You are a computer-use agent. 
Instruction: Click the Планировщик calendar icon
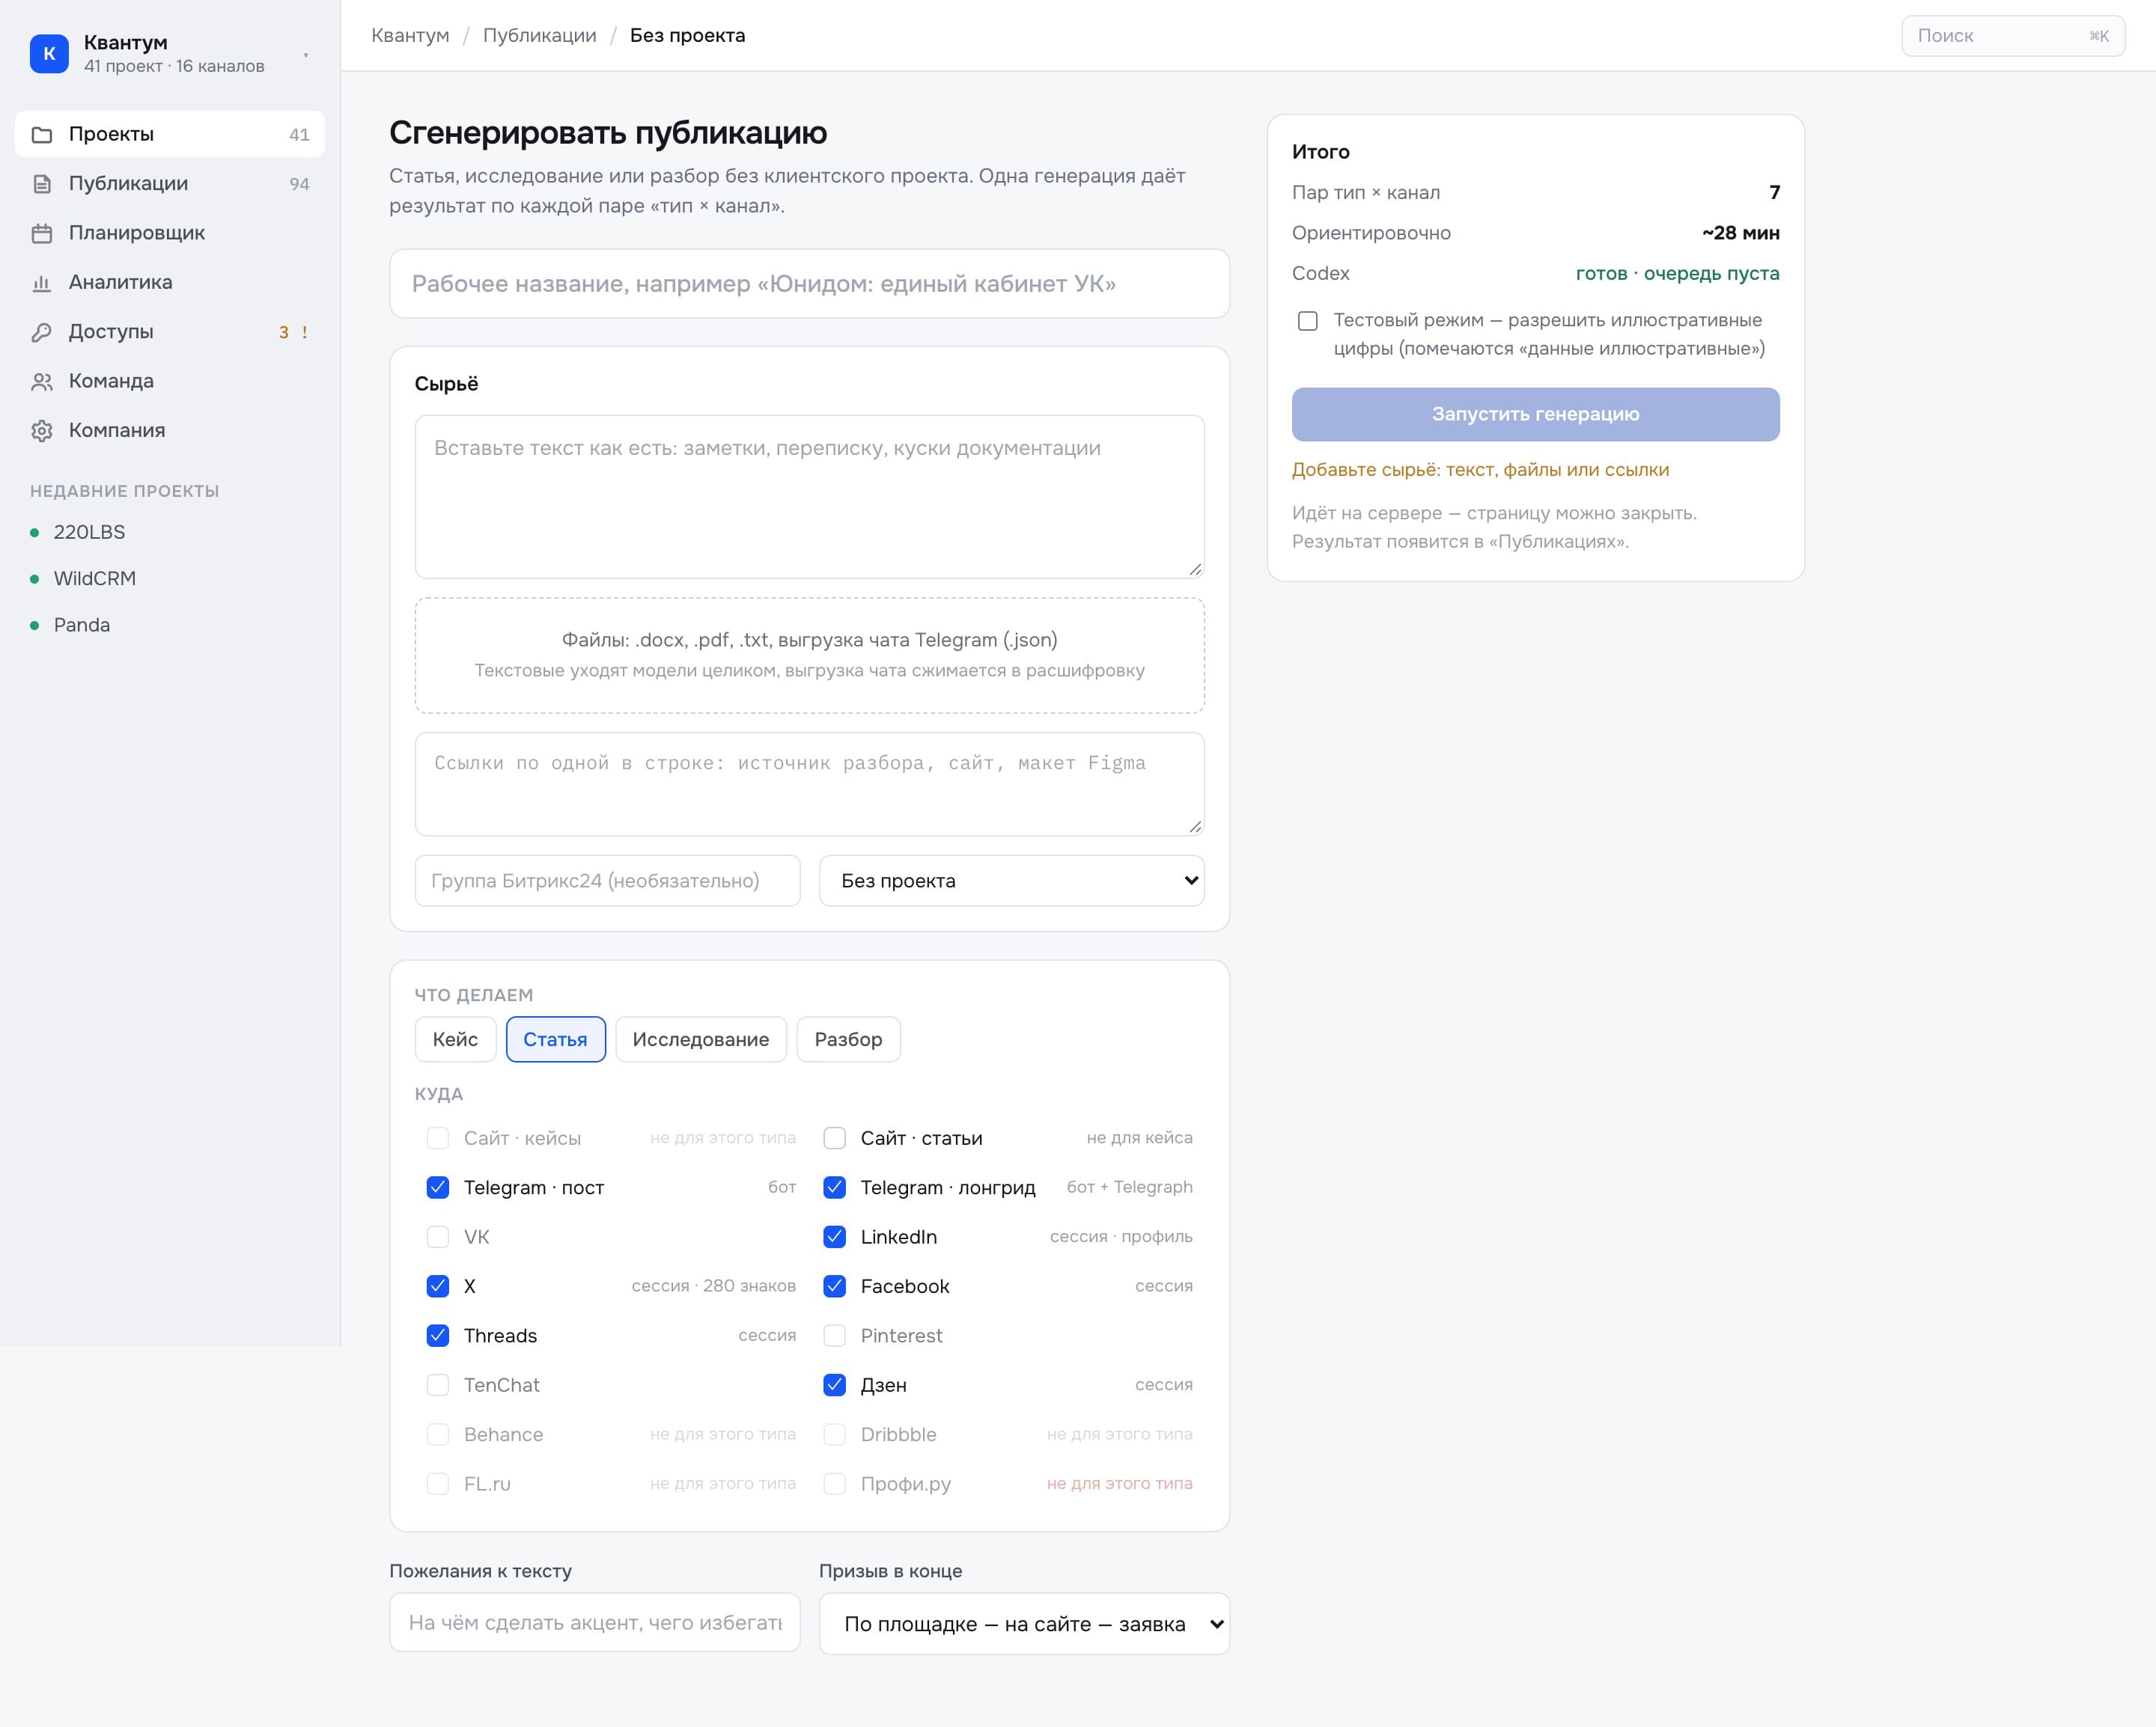[x=42, y=233]
